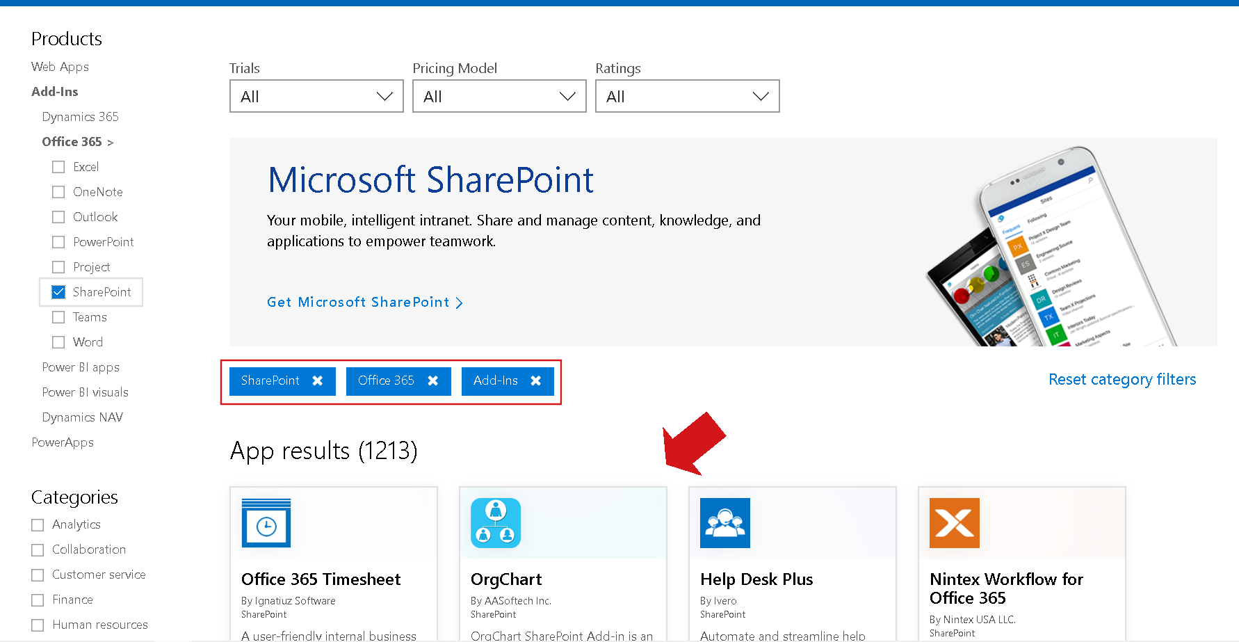Click 'By Nintex USA LLC.' publisher text
The image size is (1239, 642).
pos(973,620)
